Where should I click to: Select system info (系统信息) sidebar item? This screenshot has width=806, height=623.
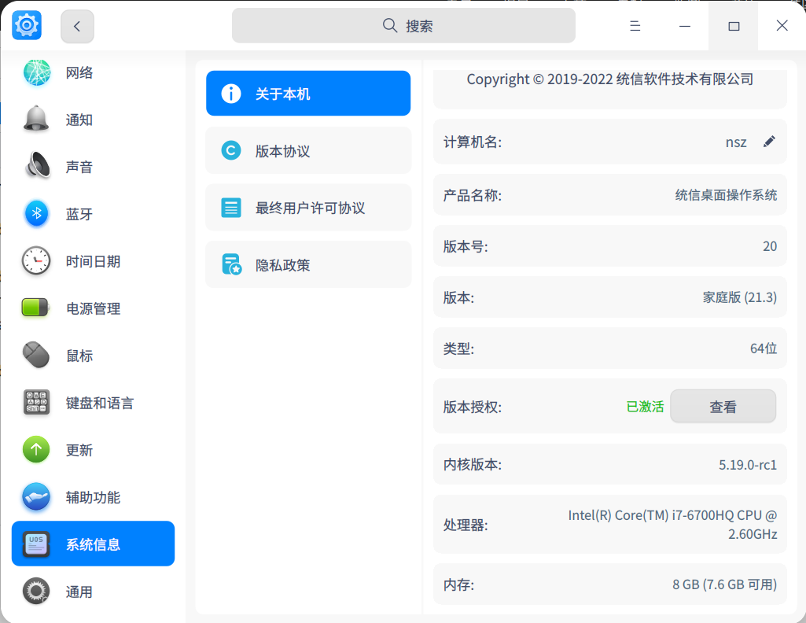(x=93, y=544)
